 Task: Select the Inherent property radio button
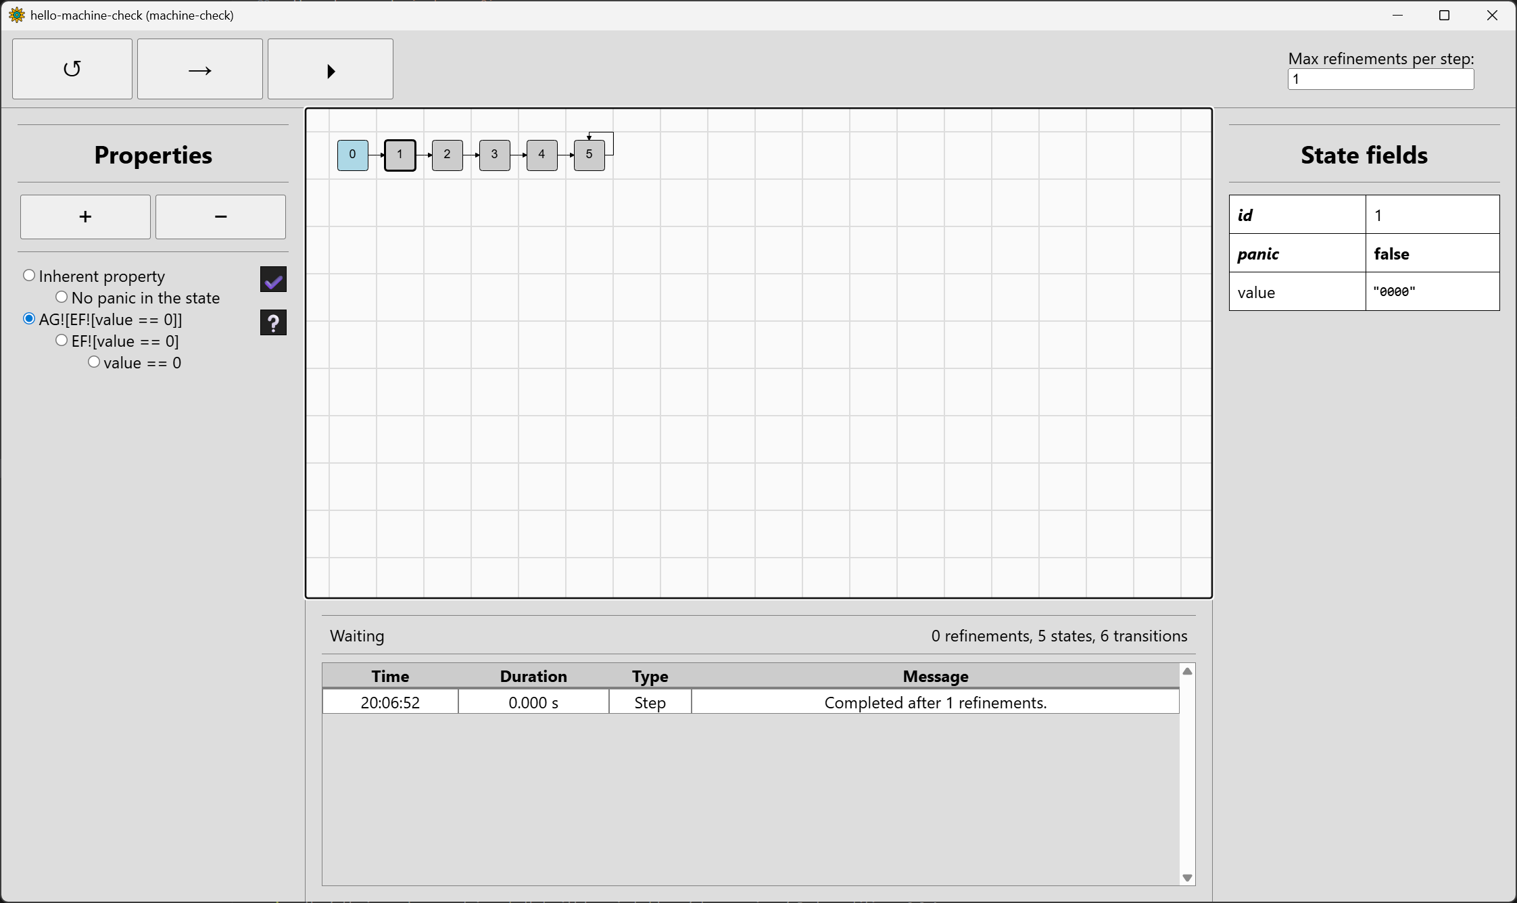(x=29, y=276)
